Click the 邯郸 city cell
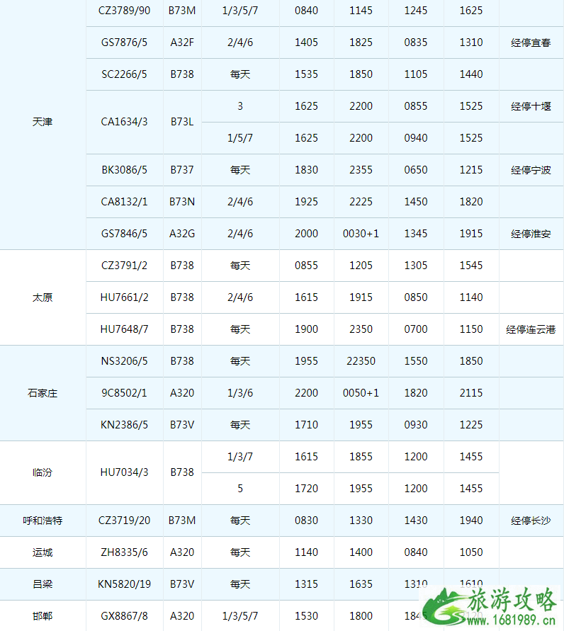 pyautogui.click(x=43, y=616)
